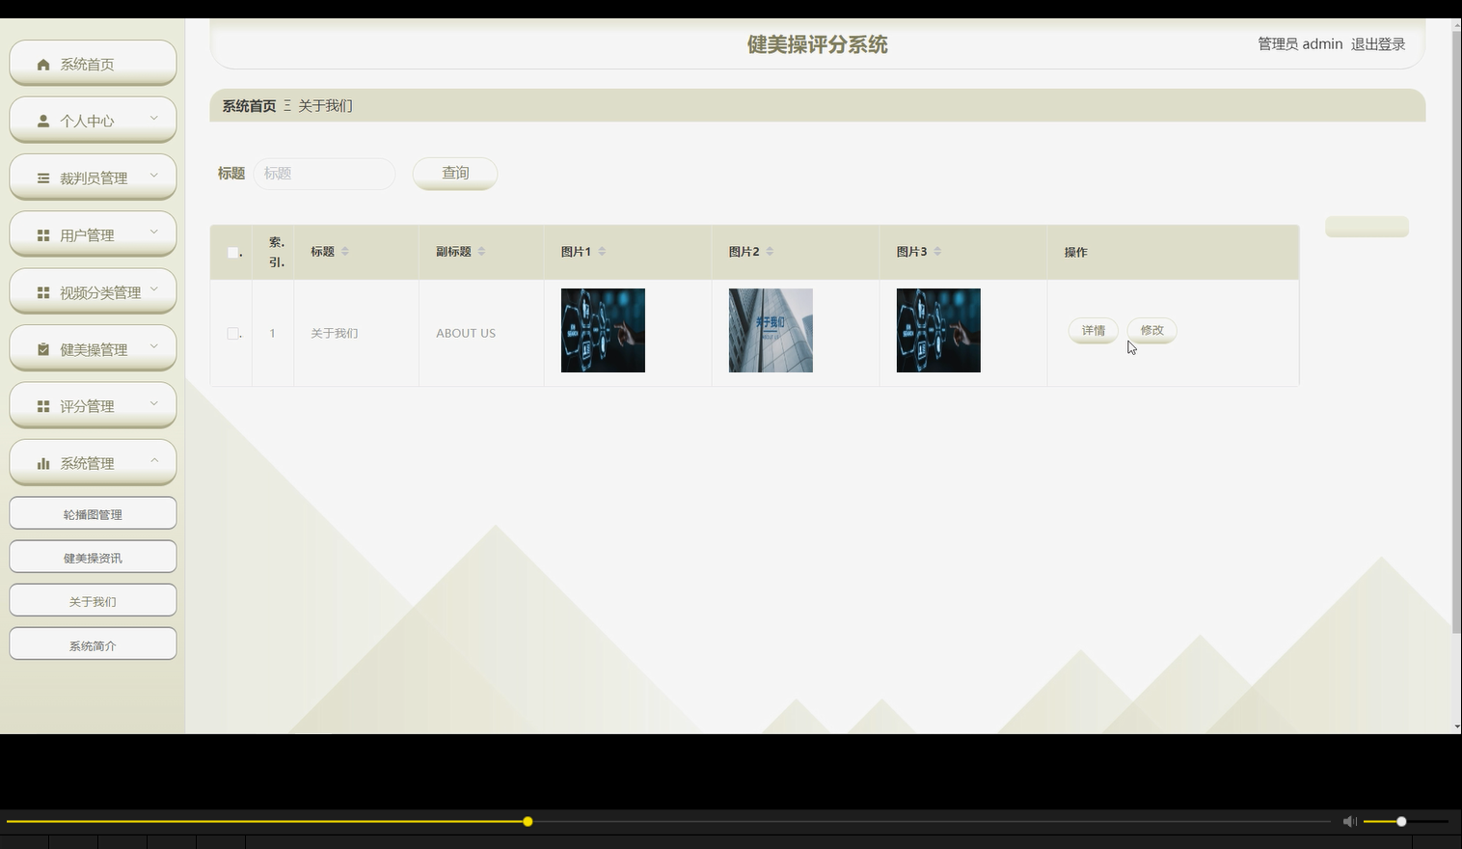Open 健美操资讯 under 系统管理

pyautogui.click(x=93, y=556)
